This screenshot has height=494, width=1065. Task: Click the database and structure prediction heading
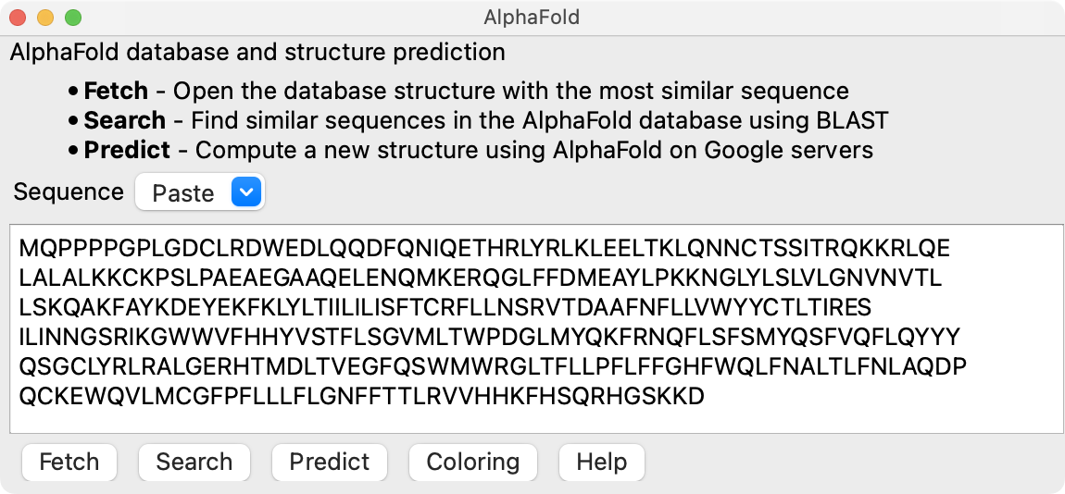257,53
